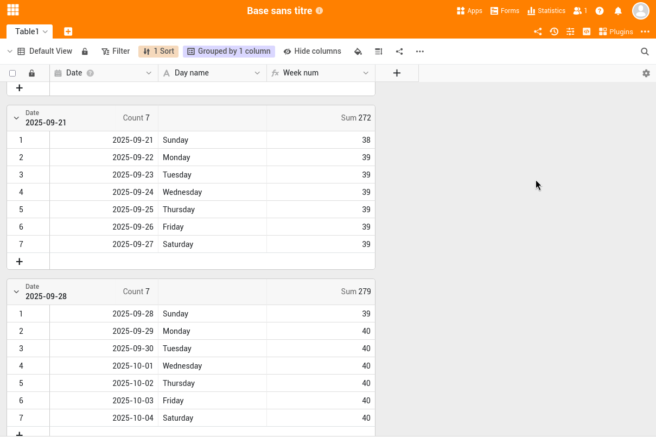Screen dimensions: 656x437
Task: Click the notifications bell icon
Action: [618, 11]
